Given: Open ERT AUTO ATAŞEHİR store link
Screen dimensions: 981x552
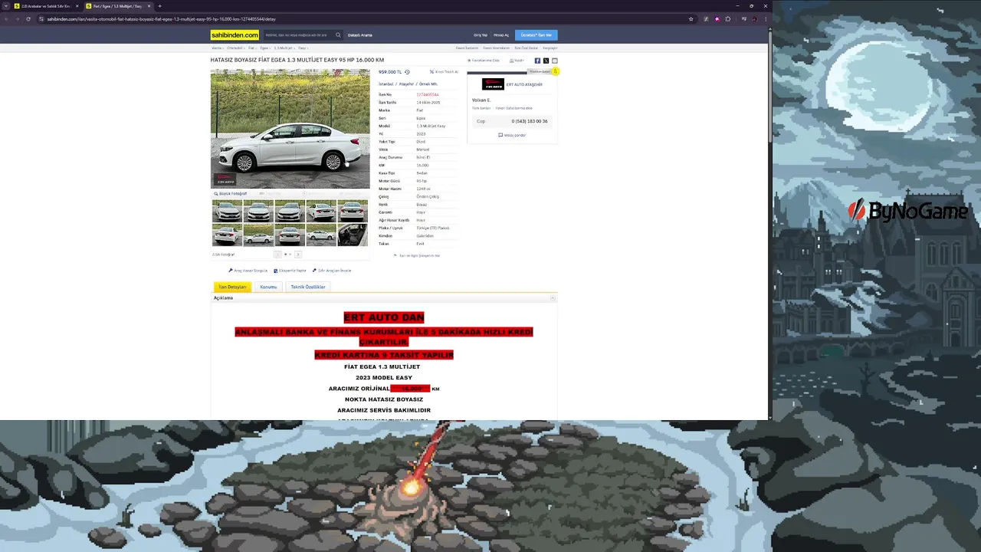Looking at the screenshot, I should tap(524, 84).
